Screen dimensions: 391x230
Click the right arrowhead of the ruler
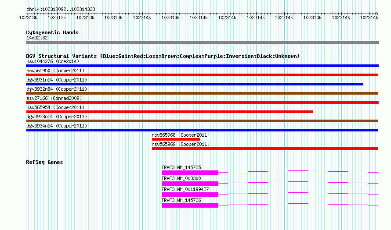(377, 14)
